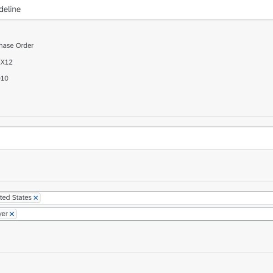Remove the United States token
The width and height of the screenshot is (273, 273).
tap(36, 198)
